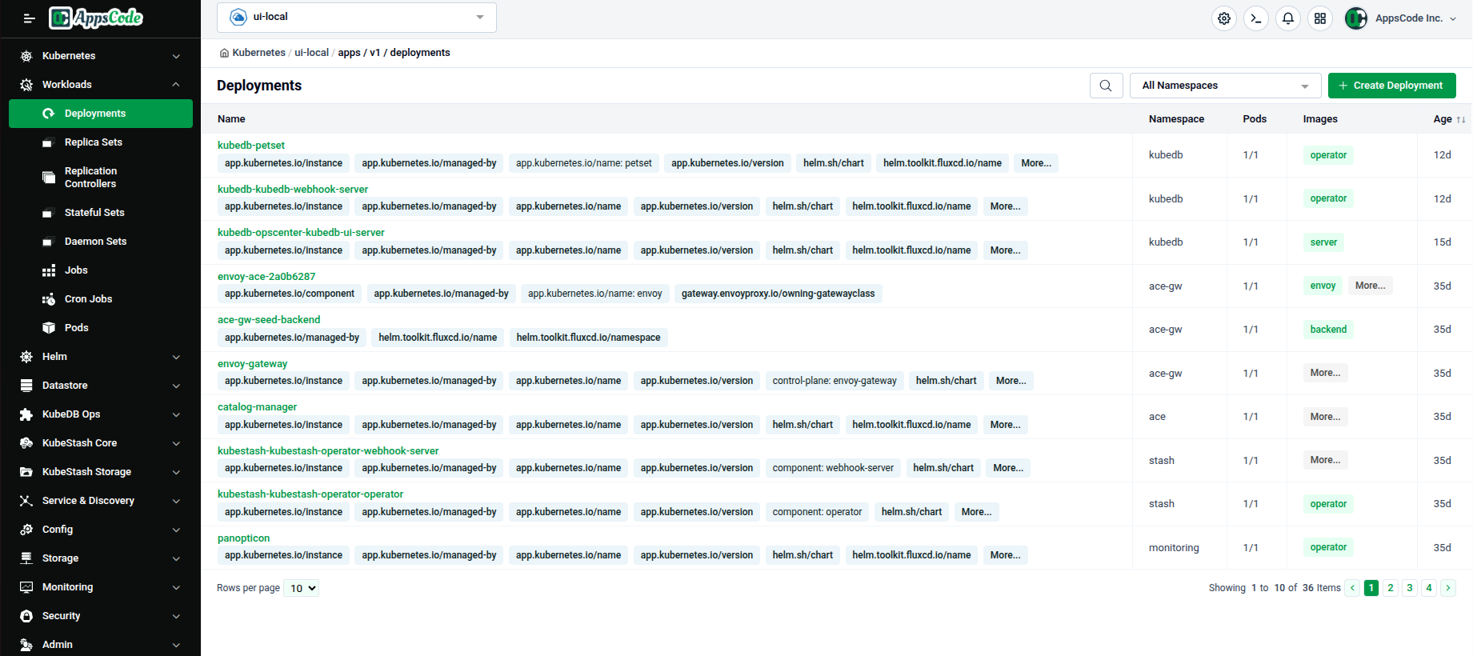Click ui-local breadcrumb link
This screenshot has height=656, width=1473.
click(x=311, y=53)
